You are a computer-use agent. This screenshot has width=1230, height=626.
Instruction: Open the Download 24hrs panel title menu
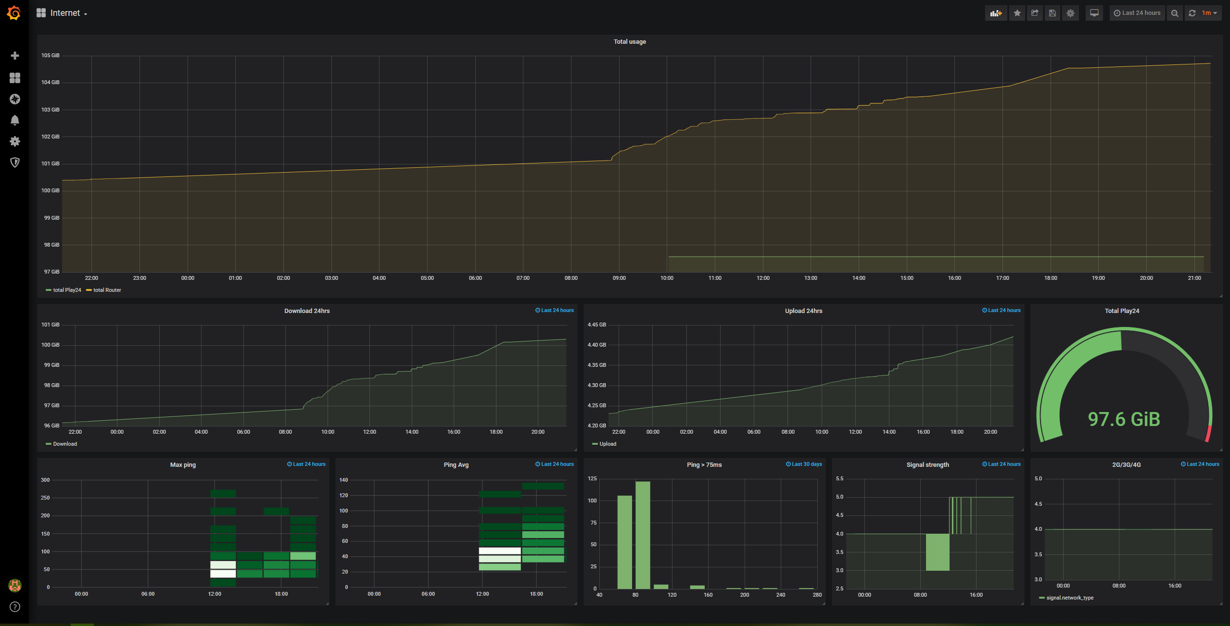pyautogui.click(x=307, y=311)
